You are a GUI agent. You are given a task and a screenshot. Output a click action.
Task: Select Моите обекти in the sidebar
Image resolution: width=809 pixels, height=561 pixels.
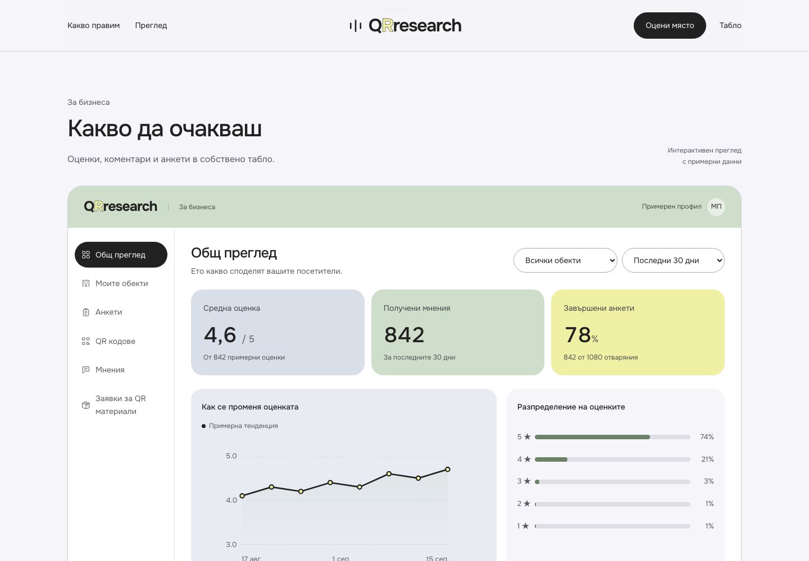121,283
